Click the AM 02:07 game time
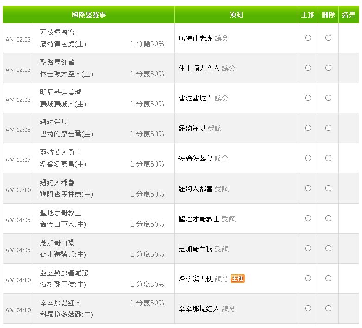Viewport: 362px width, 328px height. click(18, 160)
